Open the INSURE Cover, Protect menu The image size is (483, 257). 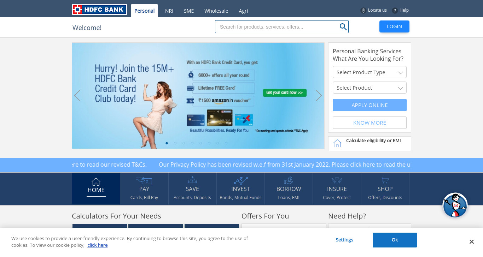[x=337, y=189]
